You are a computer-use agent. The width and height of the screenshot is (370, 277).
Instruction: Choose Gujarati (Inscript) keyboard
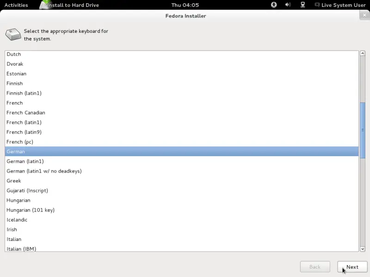[182, 191]
